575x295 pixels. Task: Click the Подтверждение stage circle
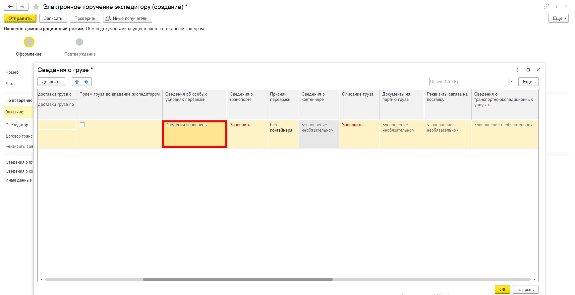coord(80,42)
